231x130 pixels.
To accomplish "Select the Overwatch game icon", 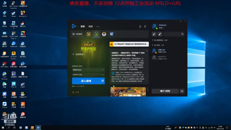I will (x=104, y=34).
